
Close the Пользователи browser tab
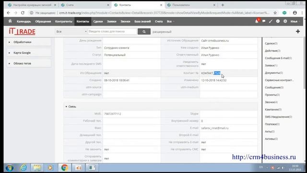[x=214, y=5]
